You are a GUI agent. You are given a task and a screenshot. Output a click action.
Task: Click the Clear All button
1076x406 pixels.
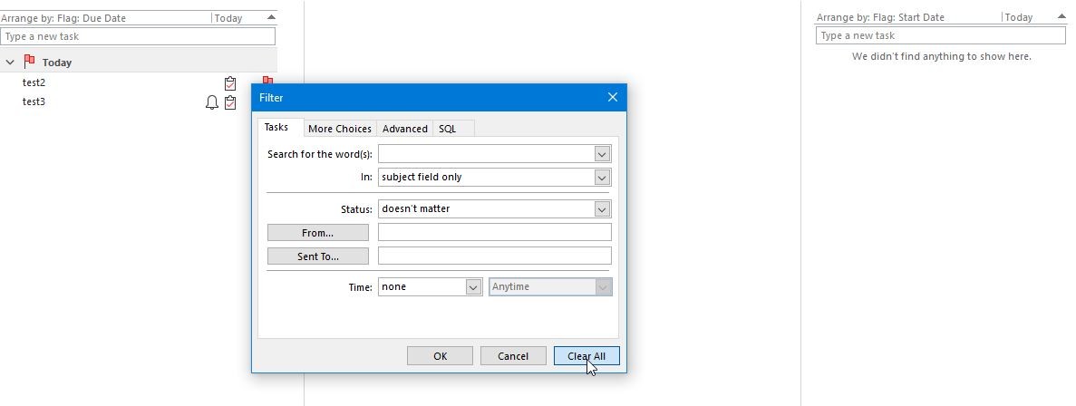586,356
